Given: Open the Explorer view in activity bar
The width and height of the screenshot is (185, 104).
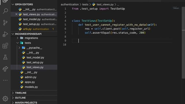Looking at the screenshot, I should pos(5,1).
